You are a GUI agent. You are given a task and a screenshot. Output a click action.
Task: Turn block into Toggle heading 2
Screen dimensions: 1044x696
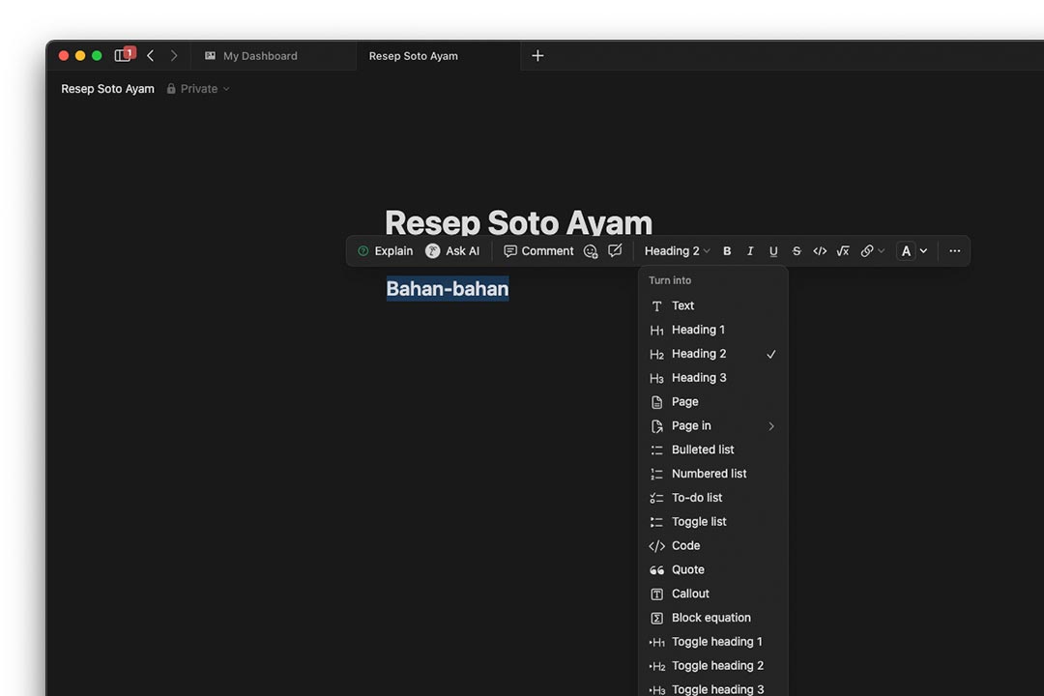(713, 665)
